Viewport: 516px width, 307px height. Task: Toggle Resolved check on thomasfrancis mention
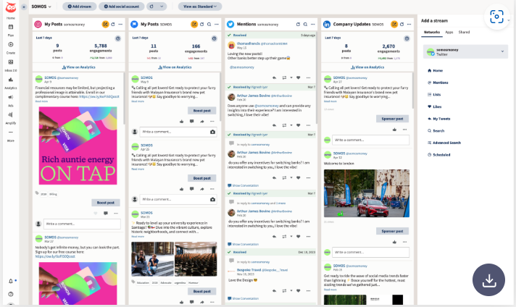pyautogui.click(x=229, y=35)
